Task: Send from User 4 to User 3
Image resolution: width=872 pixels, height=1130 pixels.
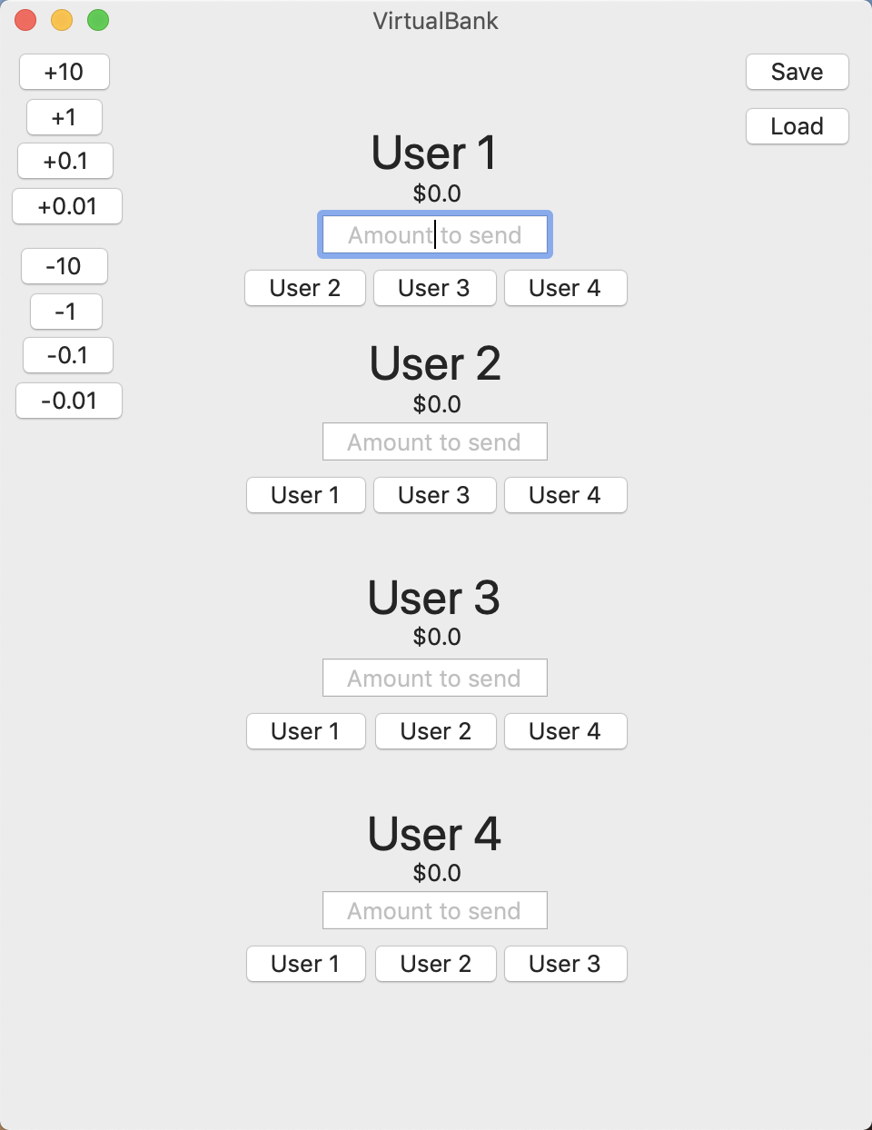Action: pos(565,964)
